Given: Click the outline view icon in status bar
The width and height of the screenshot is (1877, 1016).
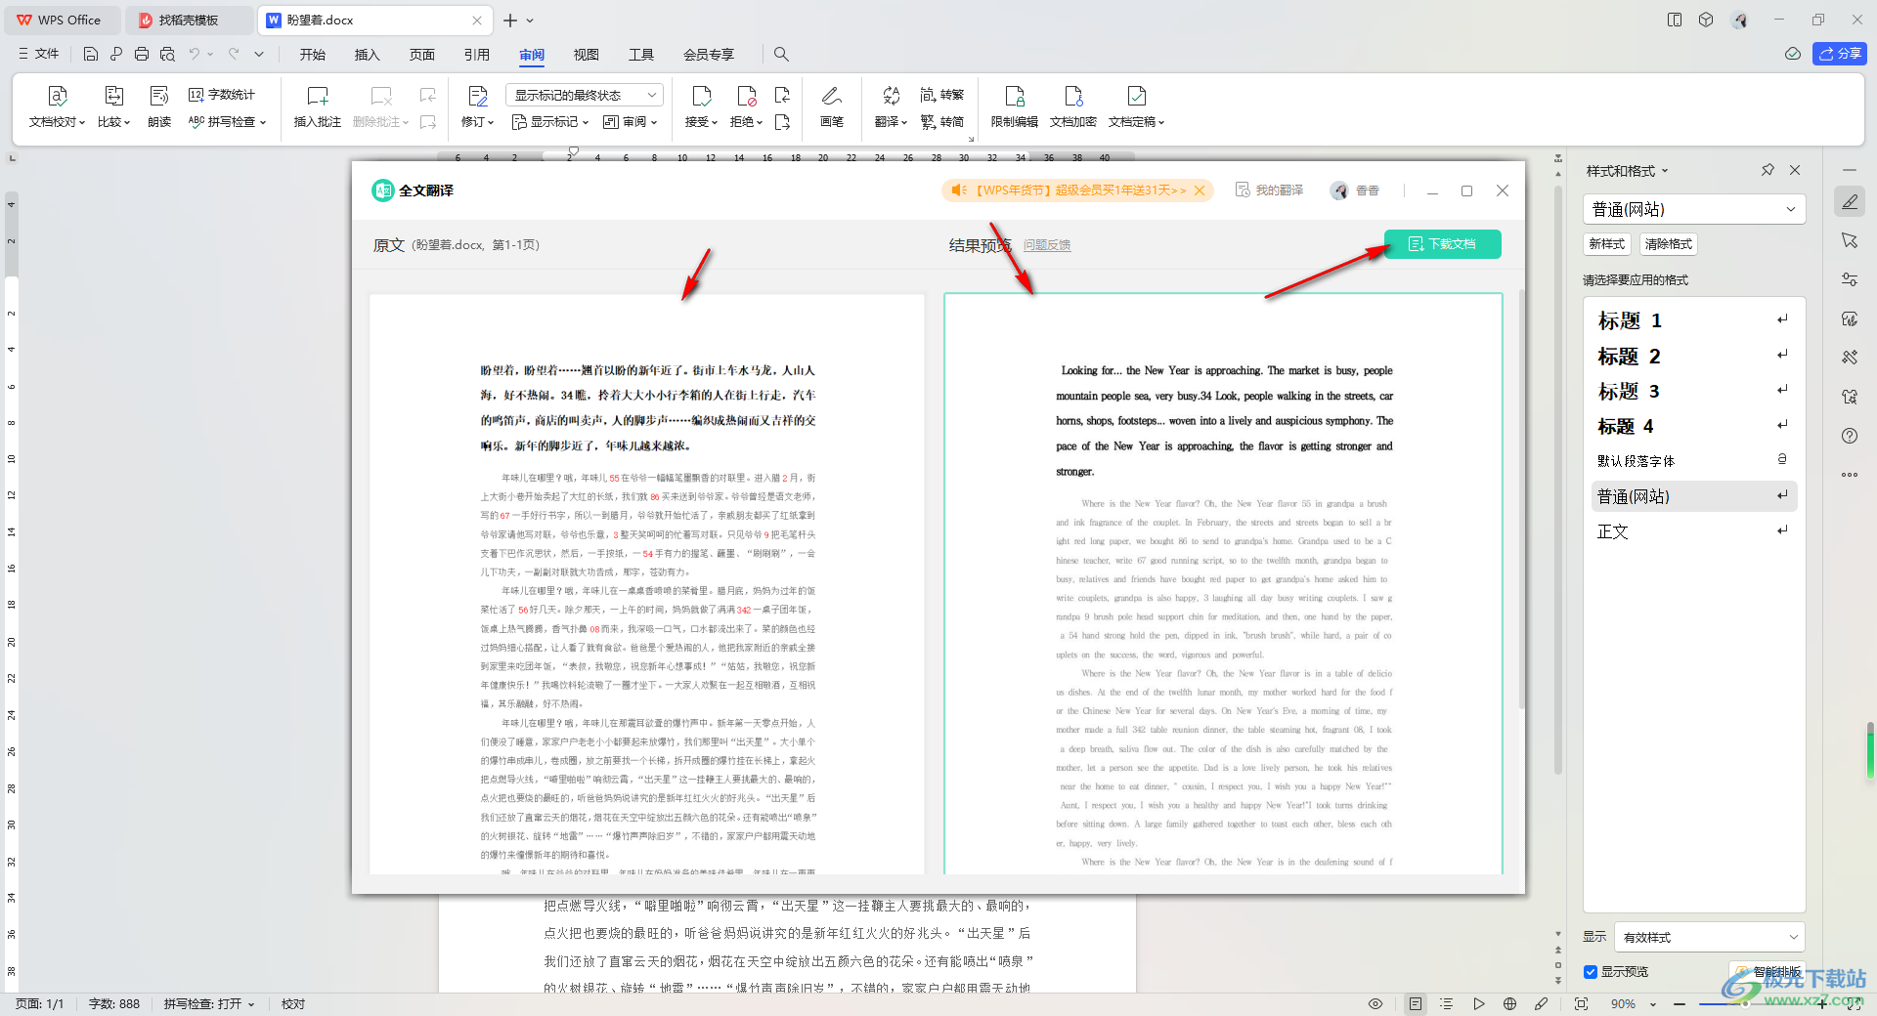Looking at the screenshot, I should click(1447, 1003).
